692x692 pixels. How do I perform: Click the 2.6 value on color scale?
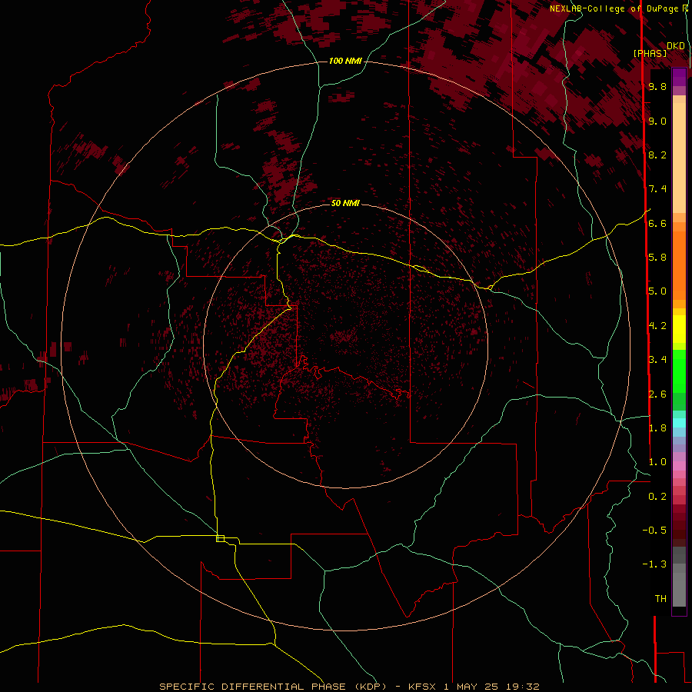tap(657, 394)
